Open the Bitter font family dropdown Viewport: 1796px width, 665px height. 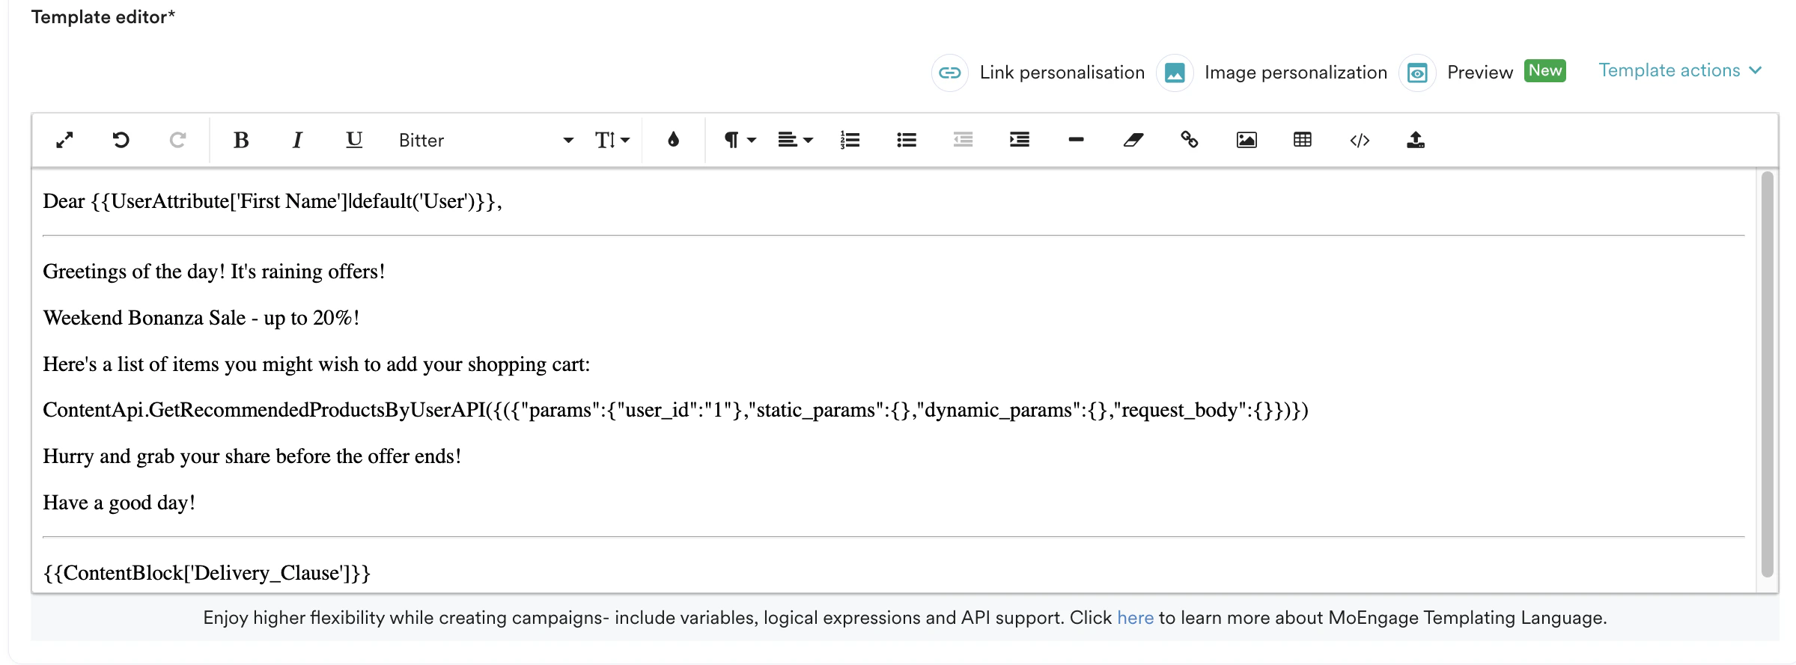(486, 140)
